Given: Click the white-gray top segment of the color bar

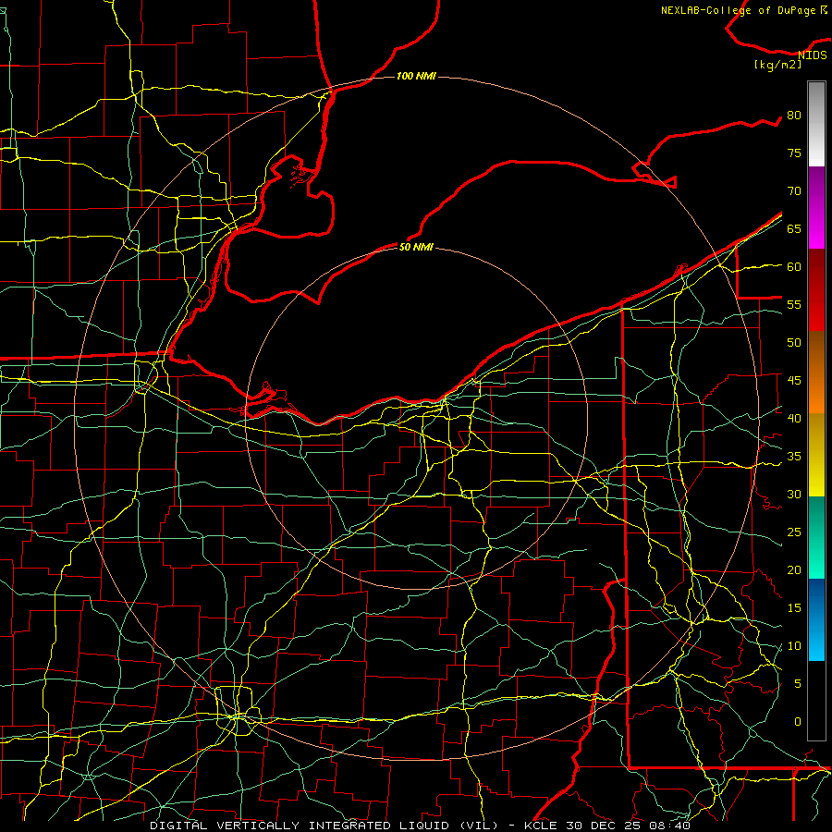Looking at the screenshot, I should pyautogui.click(x=816, y=124).
